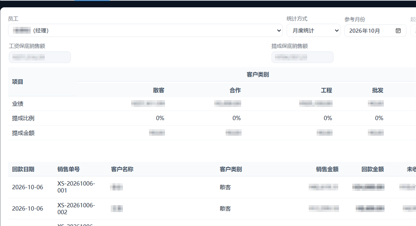Select the 提成比例 row label
The height and width of the screenshot is (226, 416).
click(x=23, y=118)
